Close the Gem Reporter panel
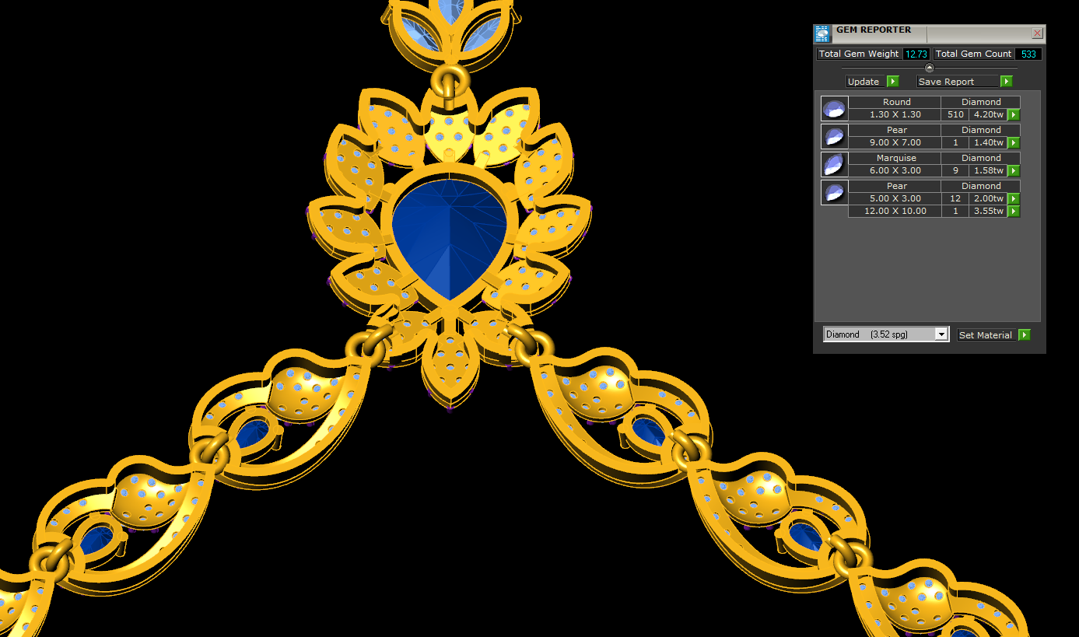 pos(1037,33)
